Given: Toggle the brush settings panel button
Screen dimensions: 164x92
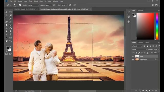Looking at the screenshot, I should click(20, 5).
